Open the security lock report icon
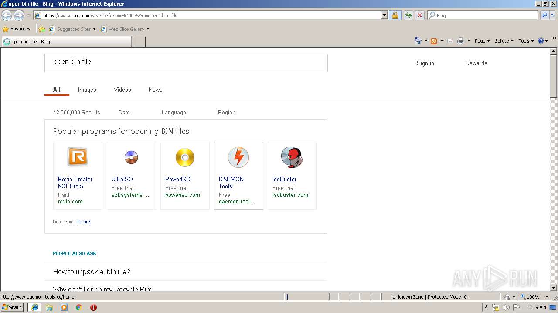Viewport: 558px width, 313px height. pyautogui.click(x=395, y=15)
